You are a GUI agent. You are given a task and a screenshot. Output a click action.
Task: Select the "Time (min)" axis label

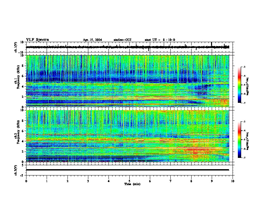132,184
